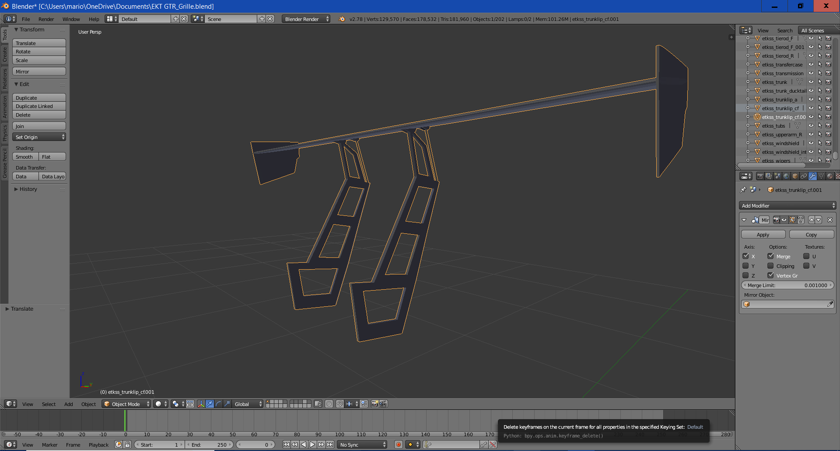Viewport: 840px width, 451px height.
Task: Open the Modifiers properties tab (wrench icon)
Action: pyautogui.click(x=812, y=176)
